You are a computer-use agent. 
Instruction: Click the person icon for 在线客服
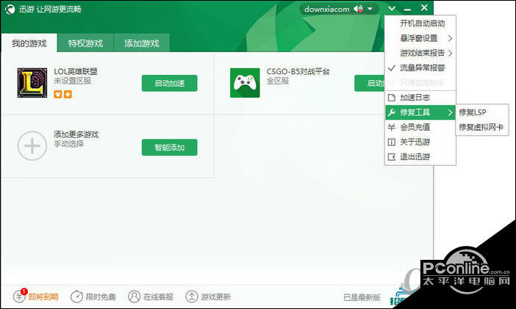[135, 297]
